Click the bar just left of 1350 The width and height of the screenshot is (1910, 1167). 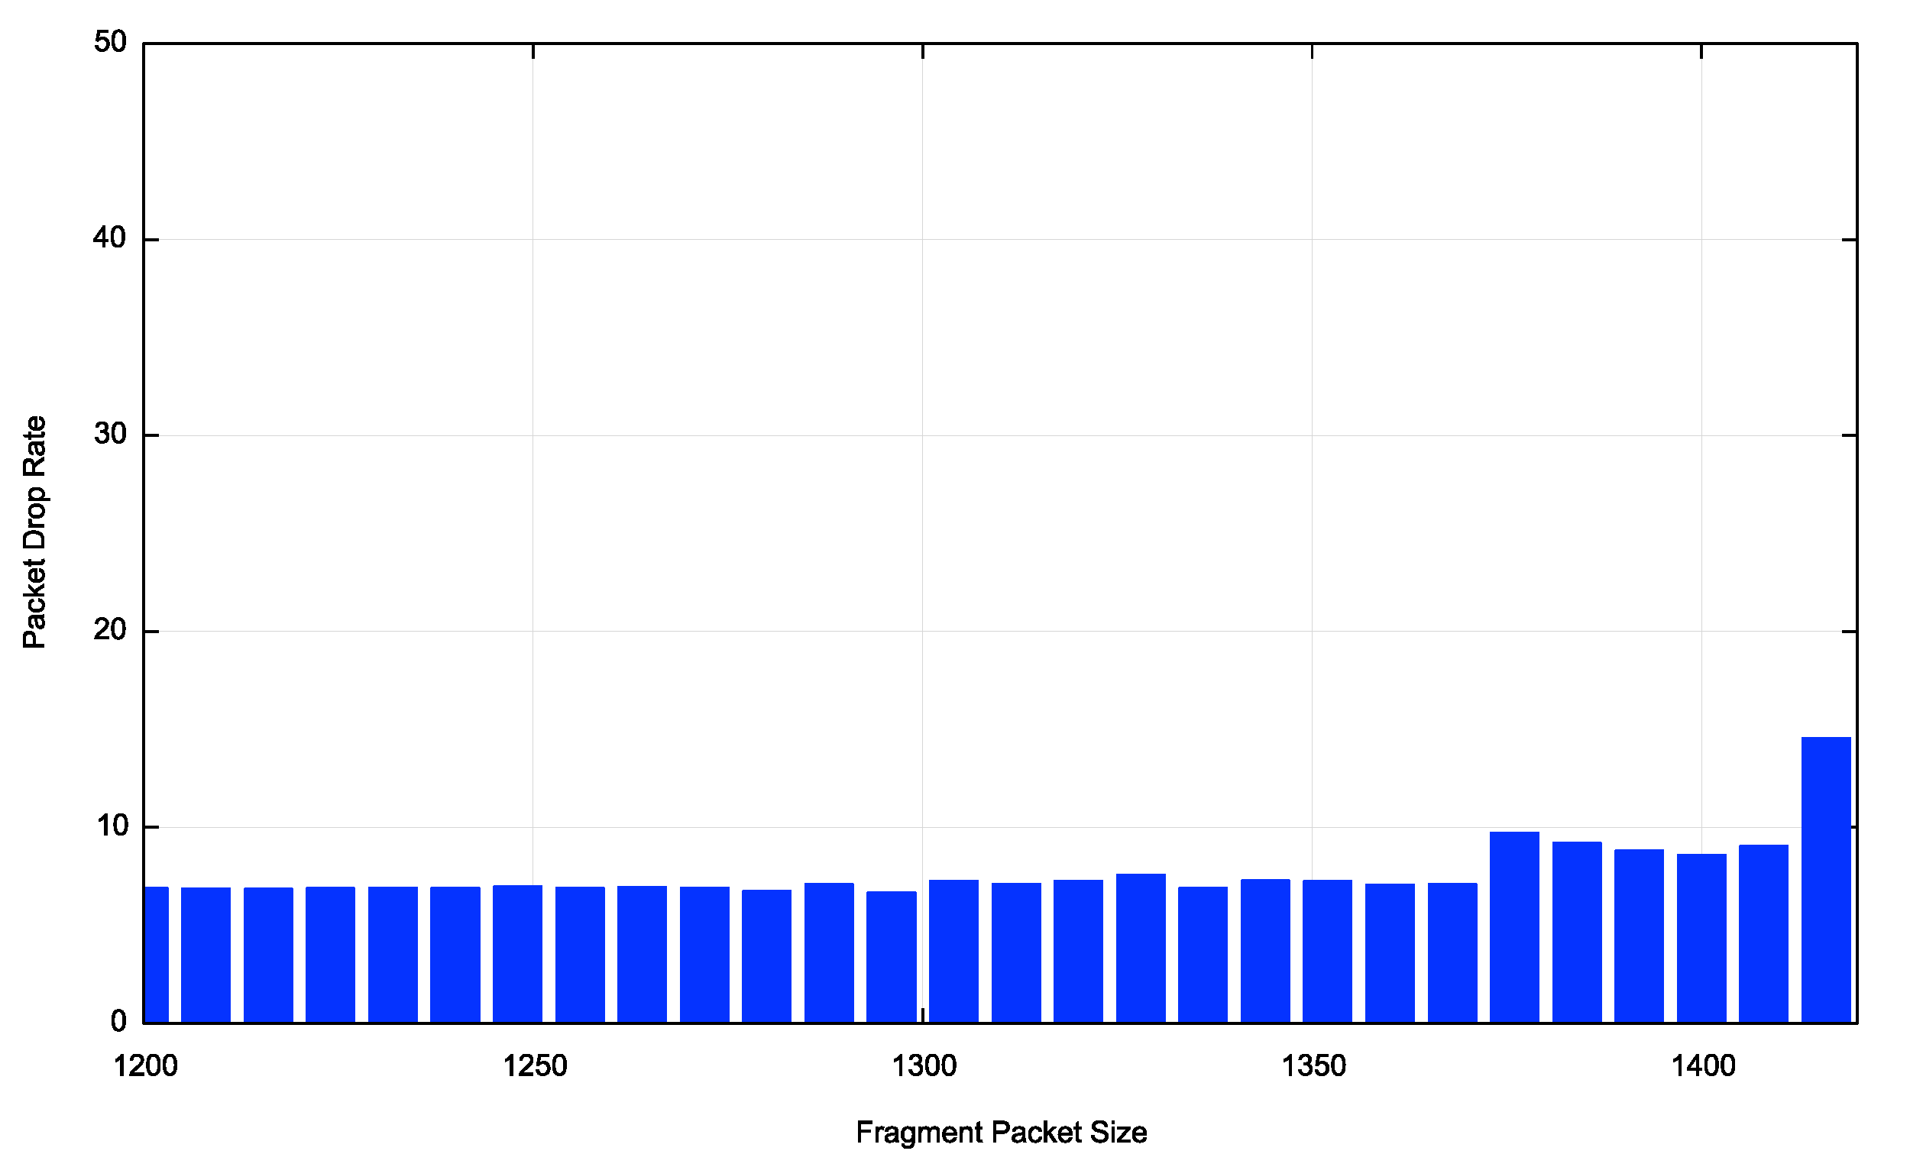(1265, 951)
